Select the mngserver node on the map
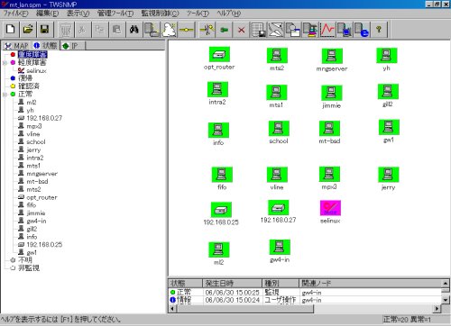 pyautogui.click(x=332, y=56)
